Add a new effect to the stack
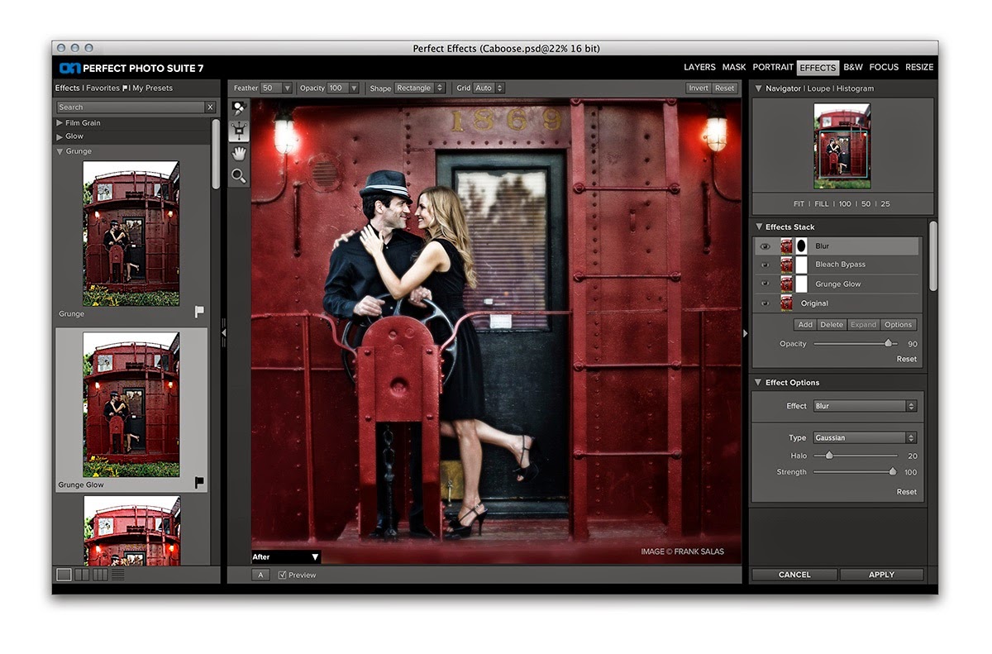 (804, 324)
